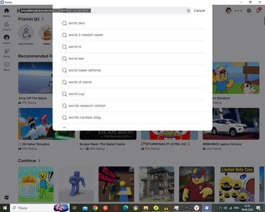Screen dimensions: 265x212
Task: Click the page vertical scrollbar
Action: (x=264, y=21)
